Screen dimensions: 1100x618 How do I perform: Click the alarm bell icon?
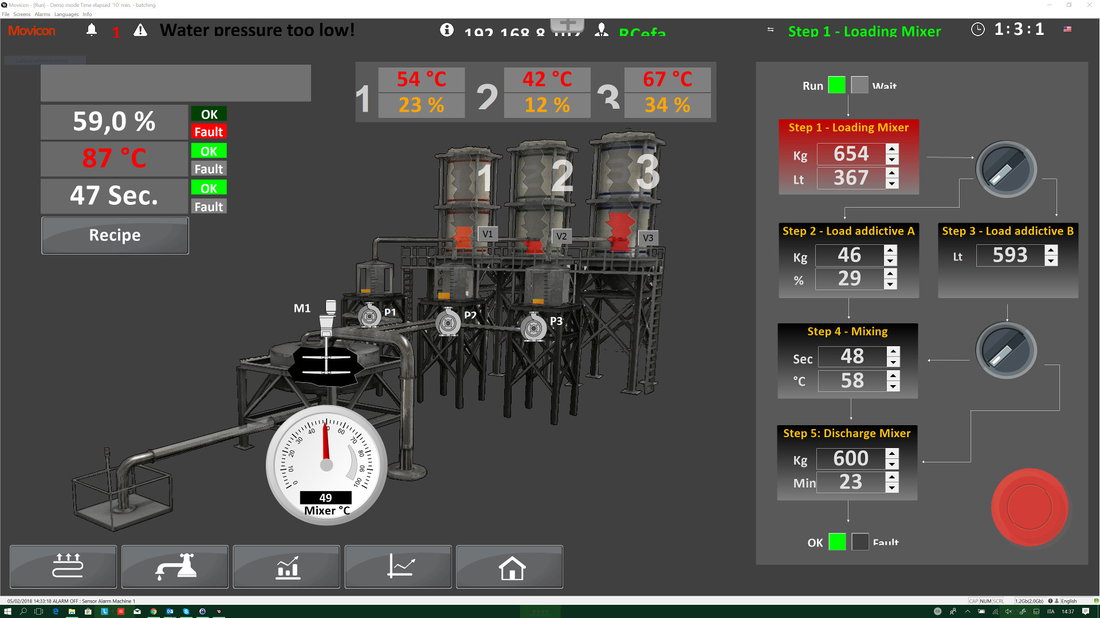[x=91, y=30]
